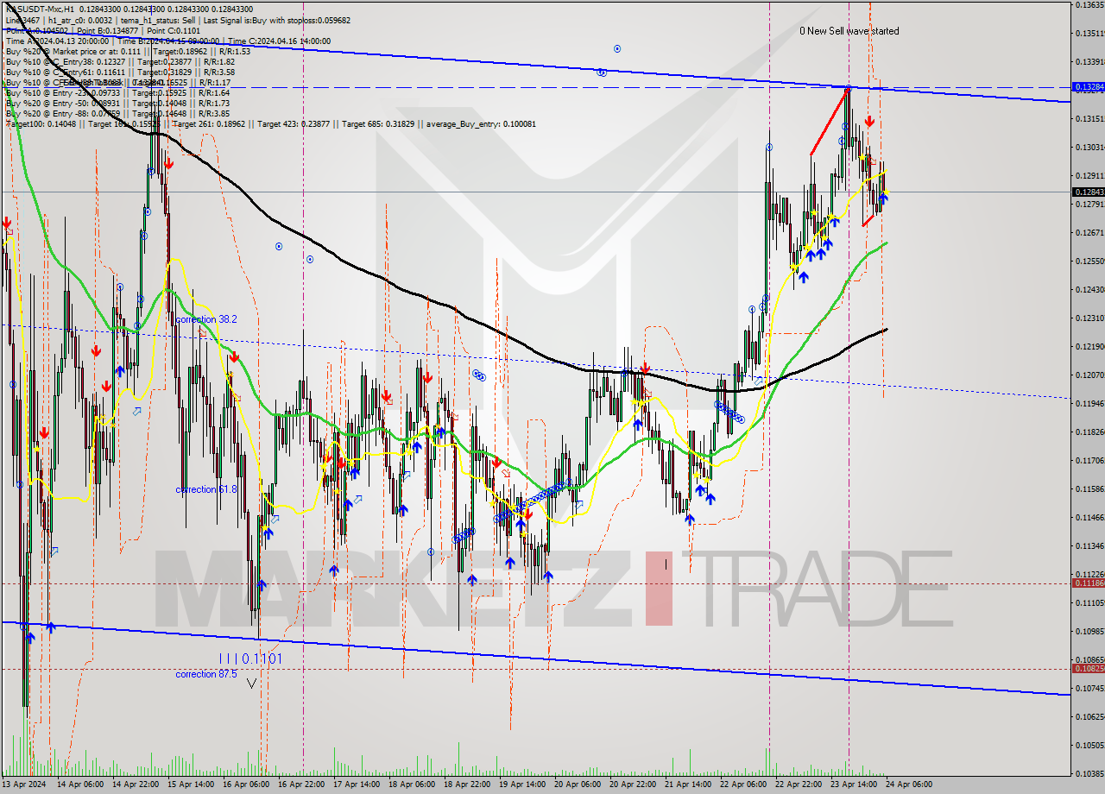Viewport: 1105px width, 794px height.
Task: Click the '16 Apr 22:00' time axis label
Action: pos(301,785)
